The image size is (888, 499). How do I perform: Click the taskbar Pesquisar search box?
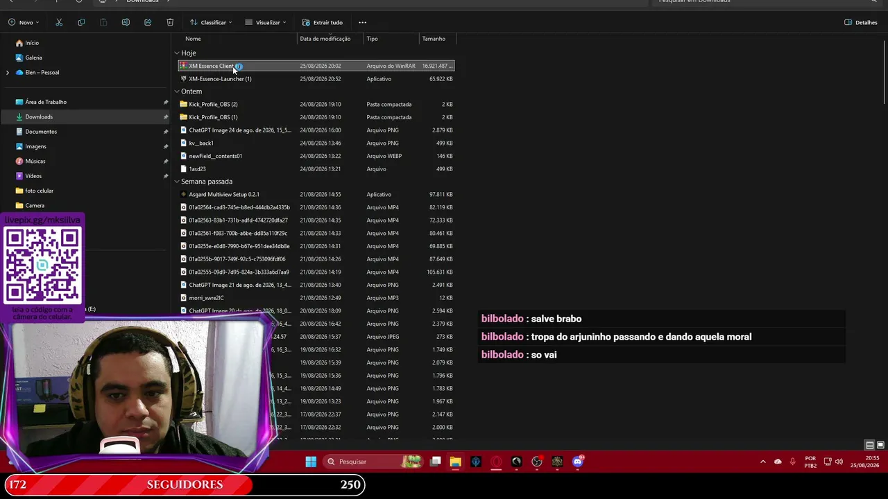(x=373, y=462)
